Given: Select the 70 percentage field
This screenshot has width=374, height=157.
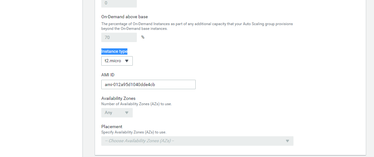Looking at the screenshot, I should coord(119,37).
